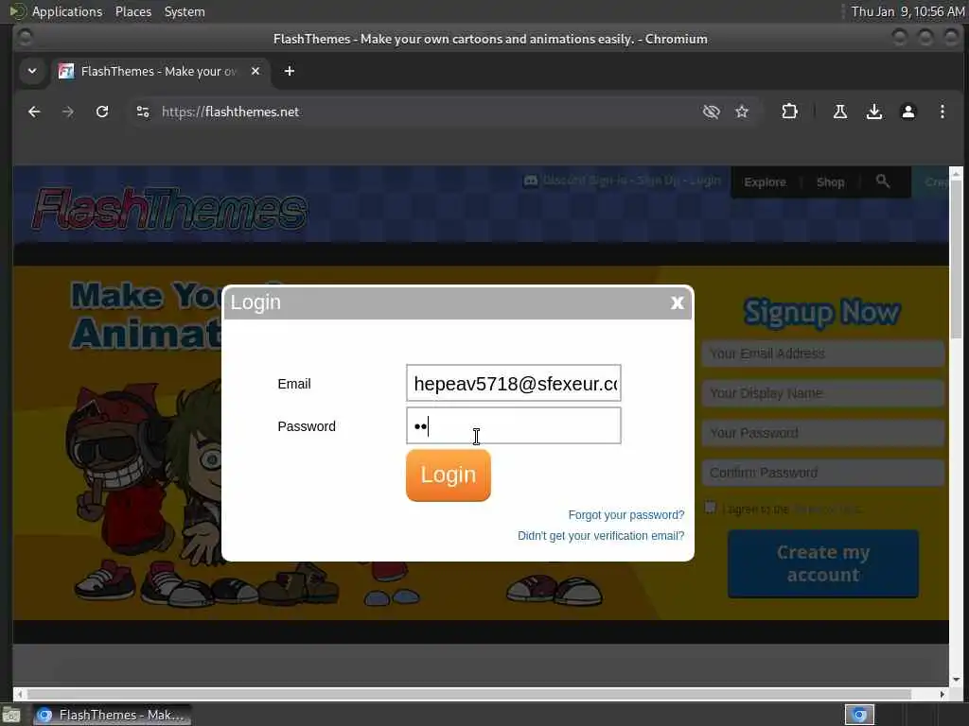Open the Applications menu
This screenshot has height=726, width=969.
coord(67,11)
